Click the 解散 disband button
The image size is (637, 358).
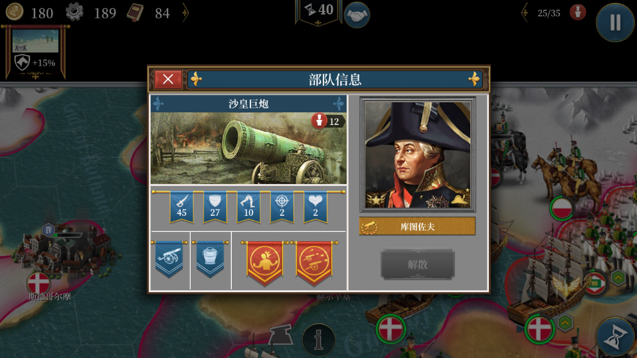(x=418, y=264)
